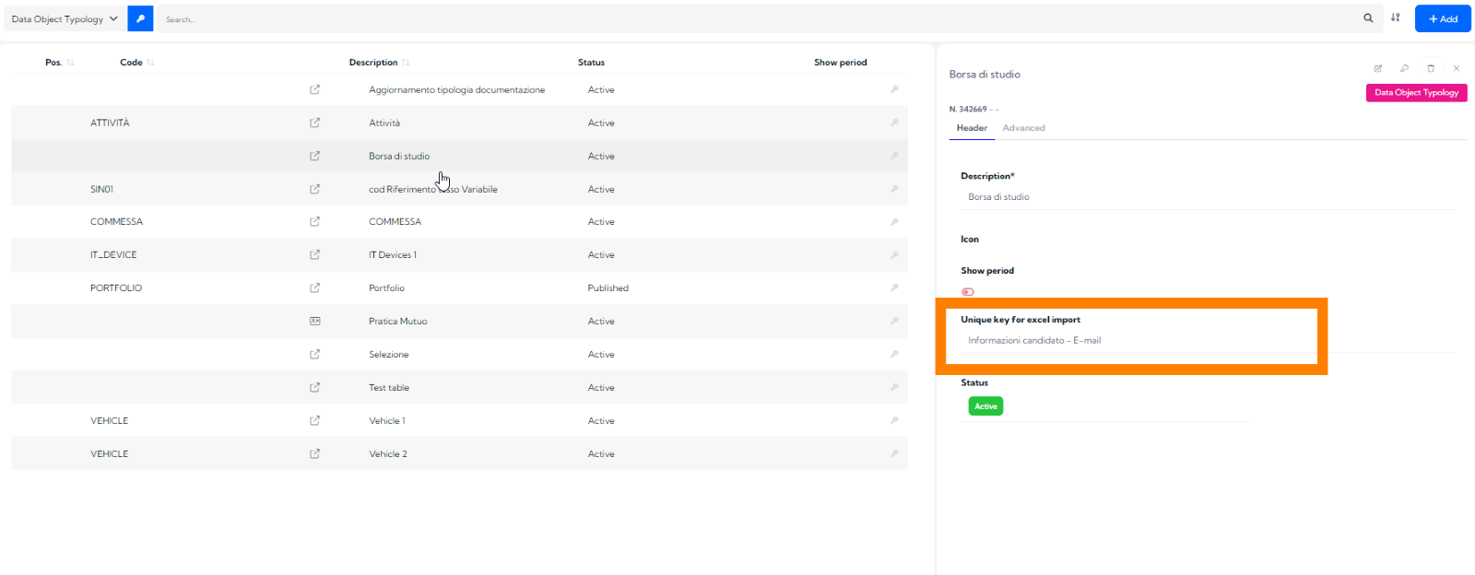Close the Borsa di studio detail panel

(x=1457, y=68)
